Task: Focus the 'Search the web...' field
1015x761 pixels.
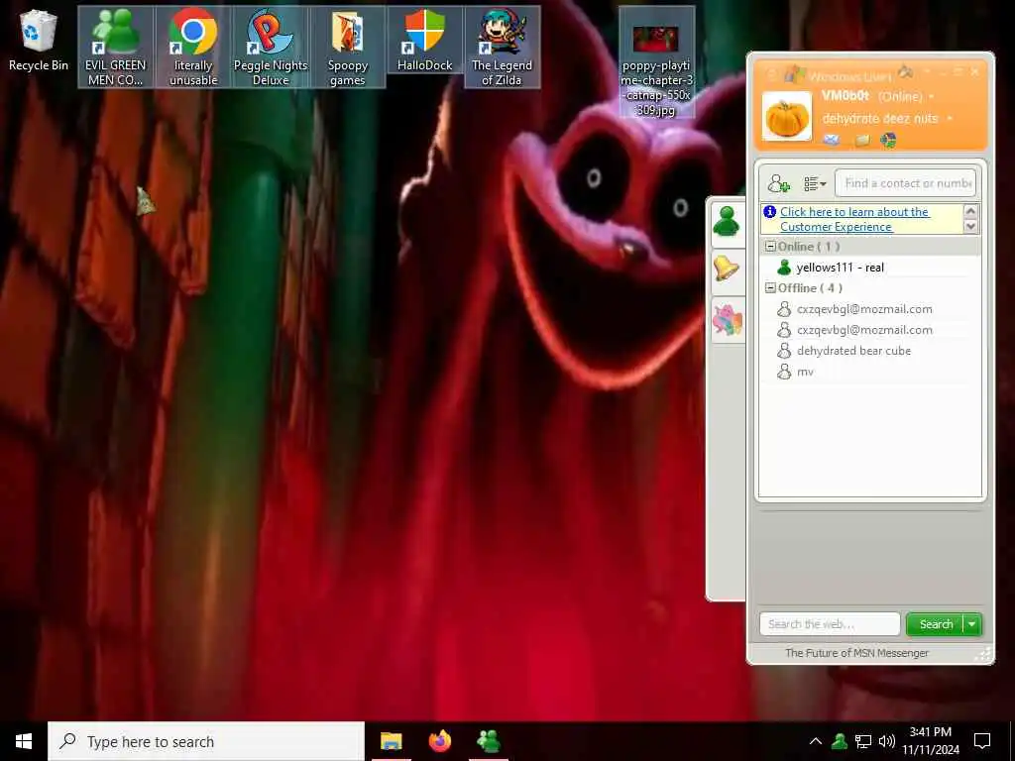Action: click(x=830, y=624)
